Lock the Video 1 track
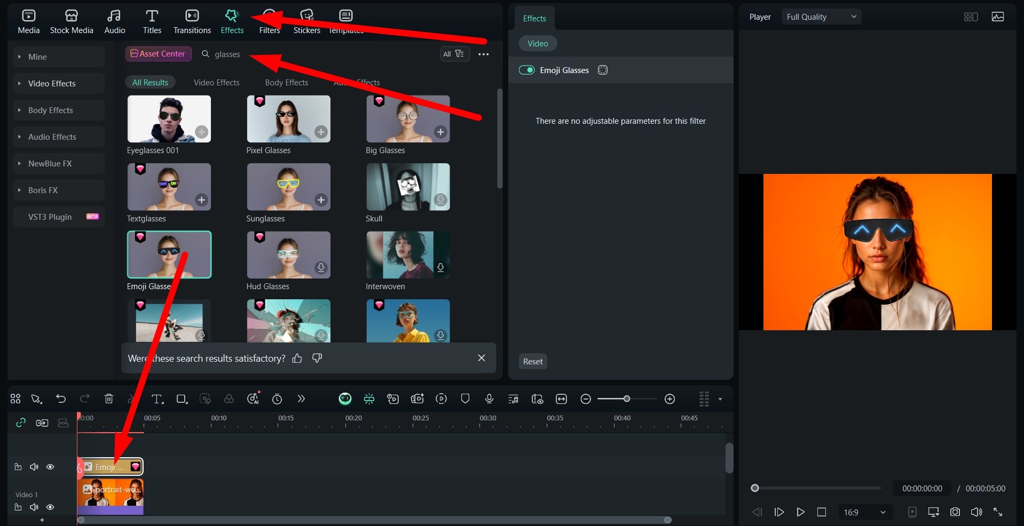This screenshot has height=526, width=1024. (18, 507)
